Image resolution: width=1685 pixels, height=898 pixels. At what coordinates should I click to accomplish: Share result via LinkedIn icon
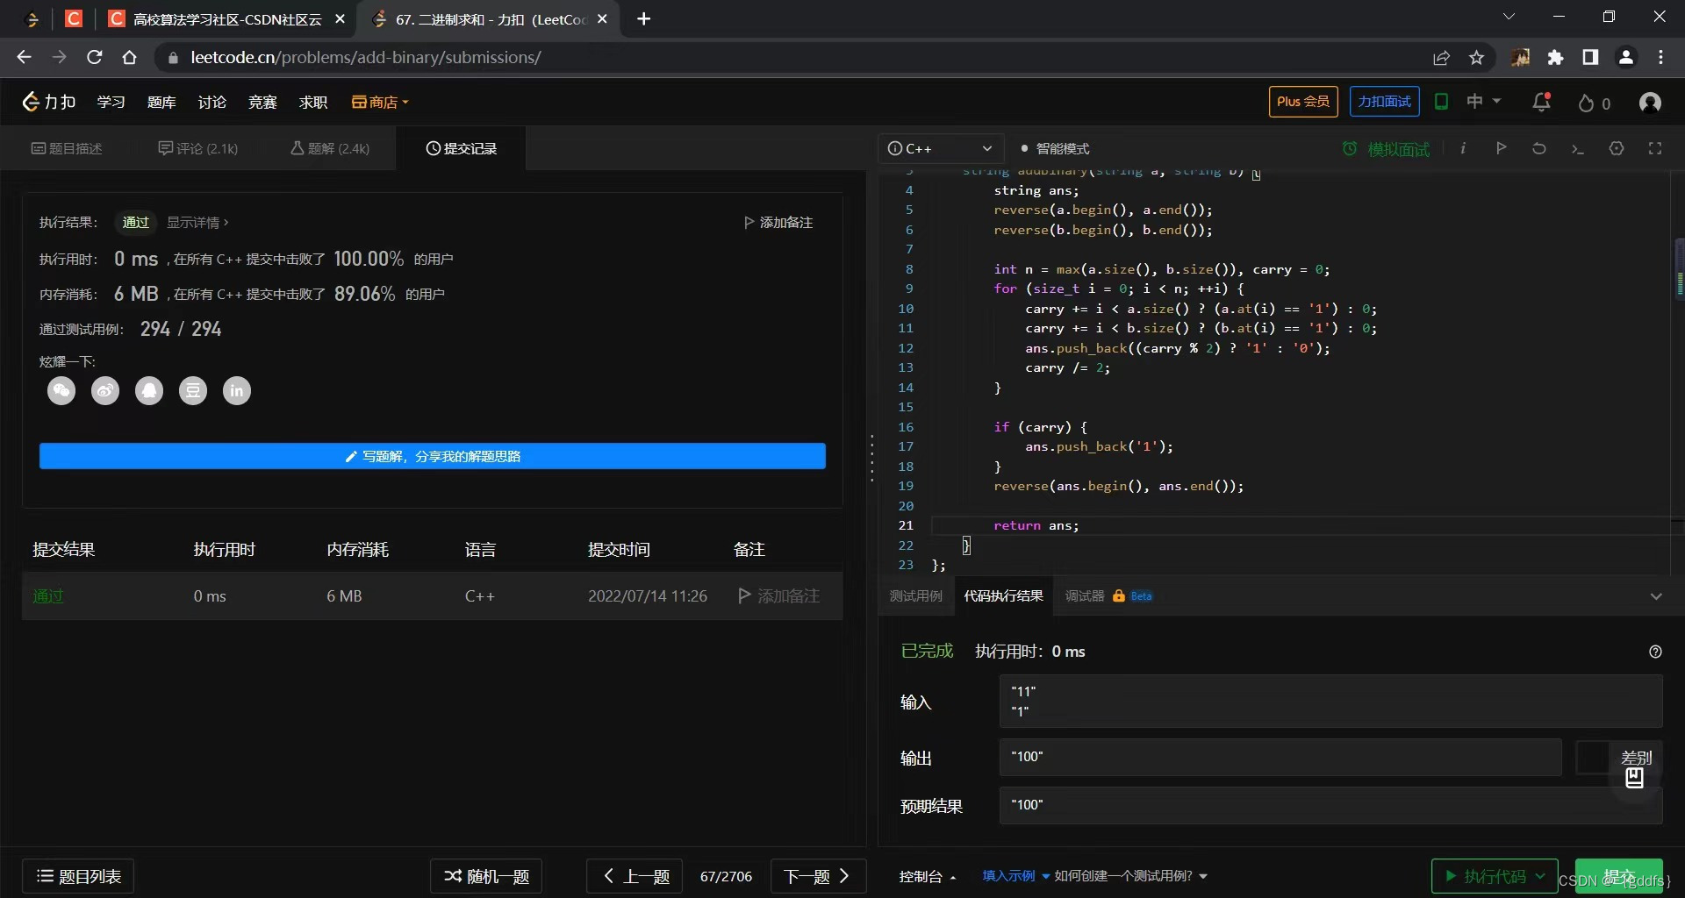pos(237,391)
